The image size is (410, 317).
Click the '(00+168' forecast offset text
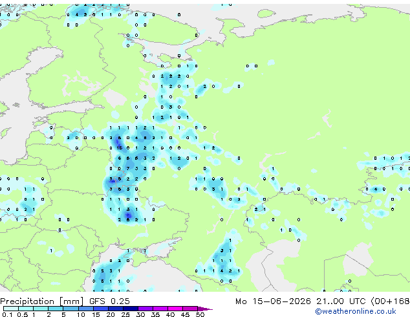(x=390, y=301)
